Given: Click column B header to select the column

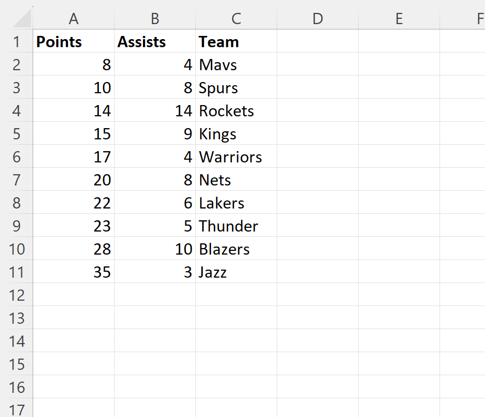Looking at the screenshot, I should pos(155,18).
